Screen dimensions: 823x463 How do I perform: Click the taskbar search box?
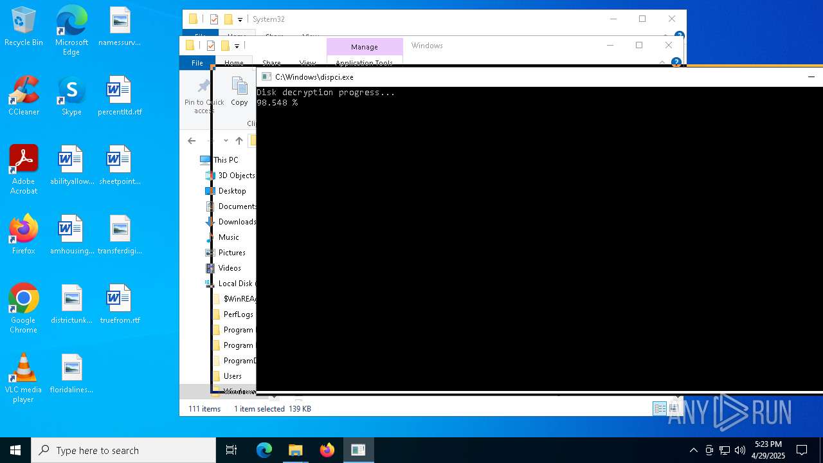pos(123,450)
